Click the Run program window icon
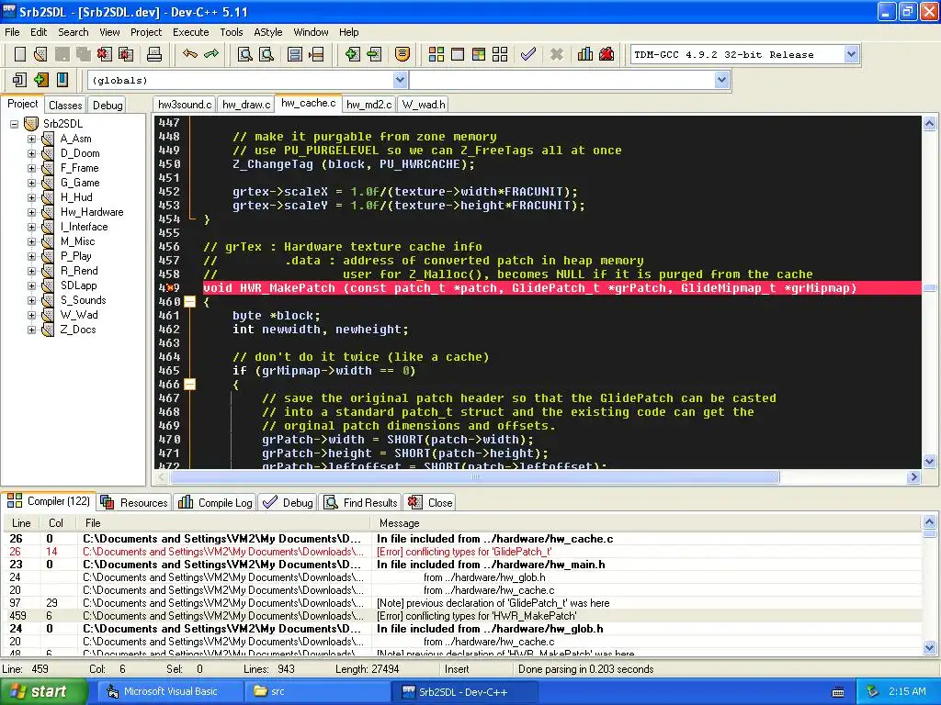Image resolution: width=941 pixels, height=705 pixels. [458, 54]
